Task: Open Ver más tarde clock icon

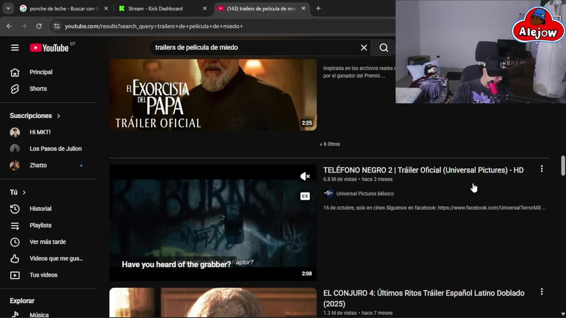Action: [x=15, y=242]
